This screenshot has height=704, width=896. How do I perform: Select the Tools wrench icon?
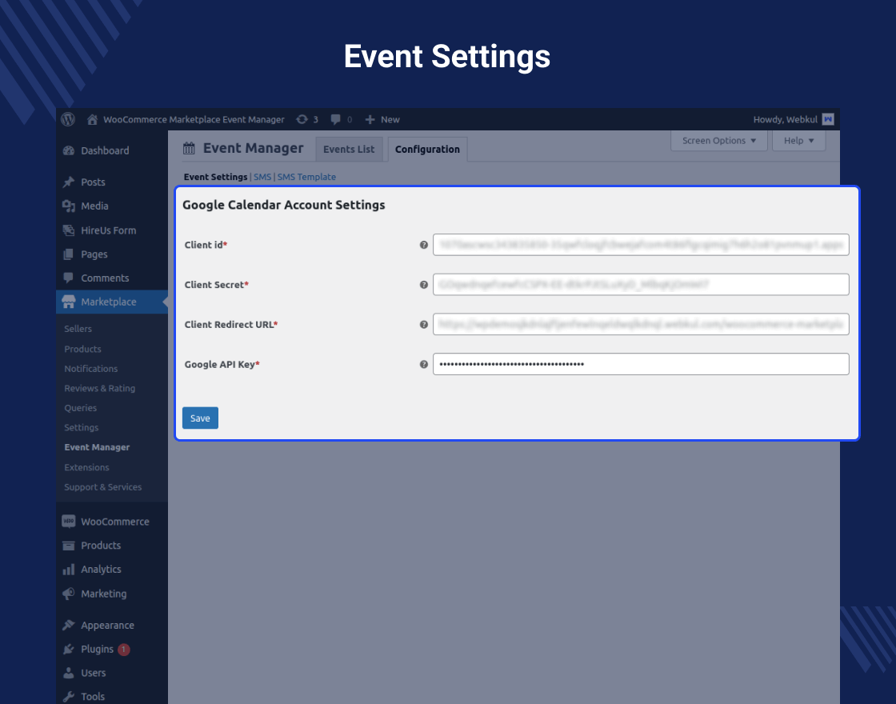pyautogui.click(x=70, y=696)
